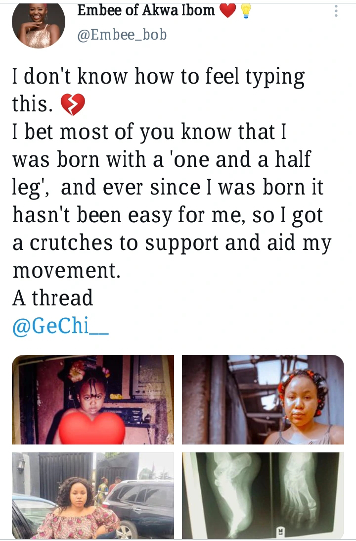Click the small marker label on the X-ray
The width and height of the screenshot is (356, 541).
[280, 531]
